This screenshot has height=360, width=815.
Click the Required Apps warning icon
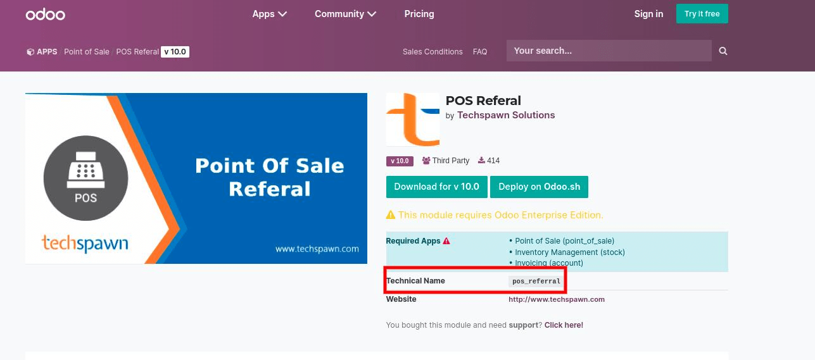(x=446, y=241)
